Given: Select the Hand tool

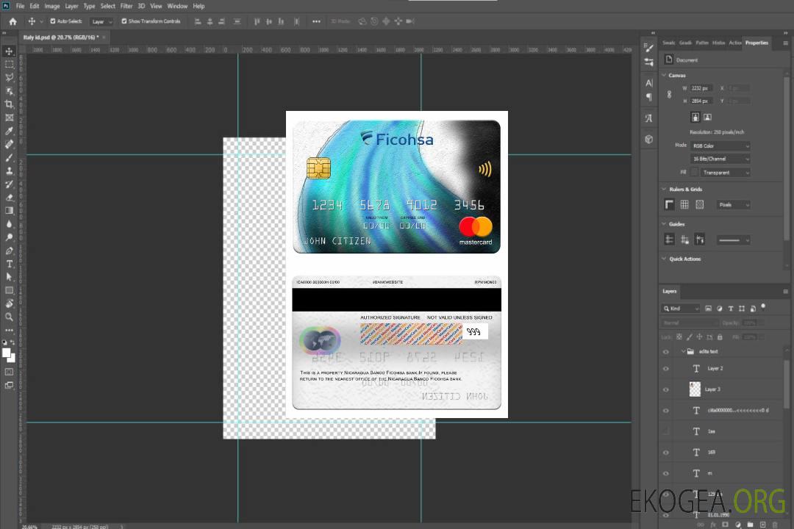Looking at the screenshot, I should click(9, 303).
